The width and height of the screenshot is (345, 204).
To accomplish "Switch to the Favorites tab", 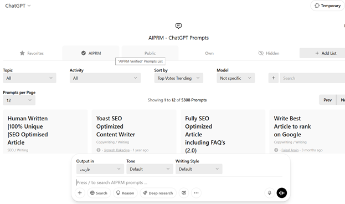I will [32, 53].
